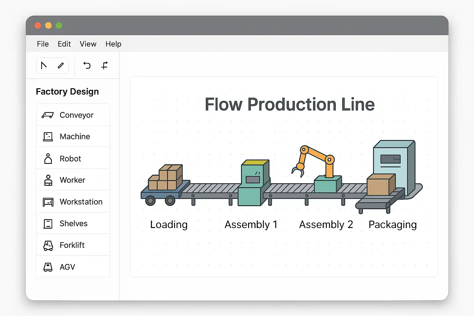Click the undo arrow icon
This screenshot has height=316, width=474.
(87, 65)
